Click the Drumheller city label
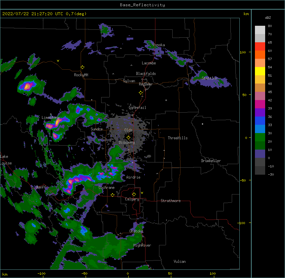 pyautogui.click(x=211, y=161)
